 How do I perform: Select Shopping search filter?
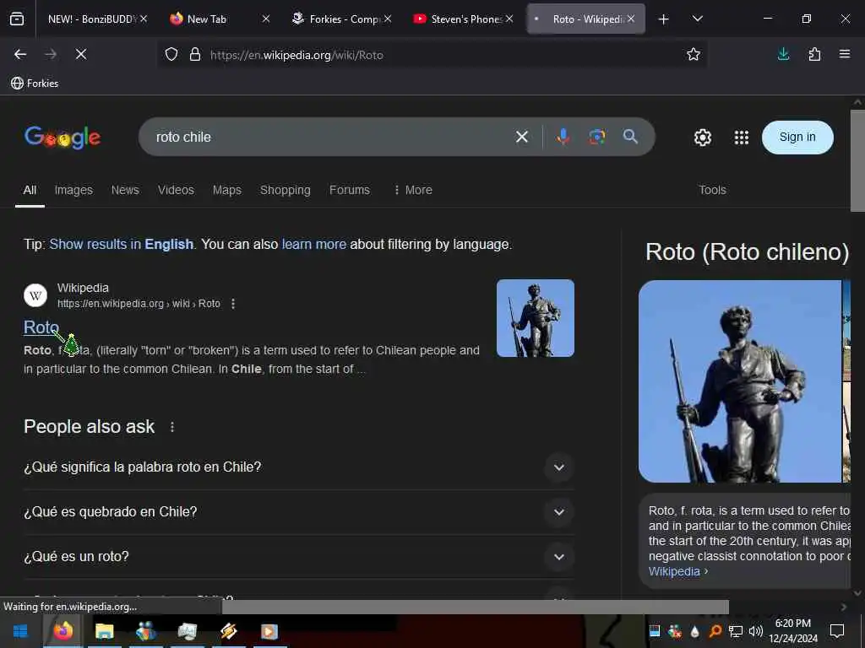tap(286, 190)
